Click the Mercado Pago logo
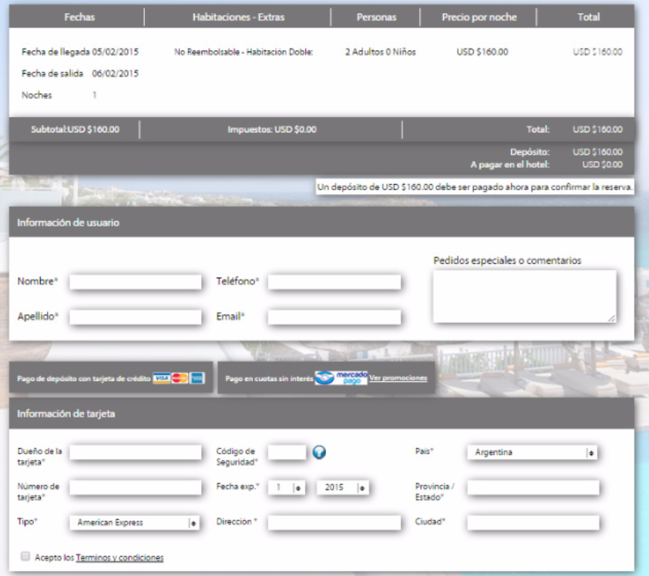This screenshot has height=576, width=649. point(340,378)
